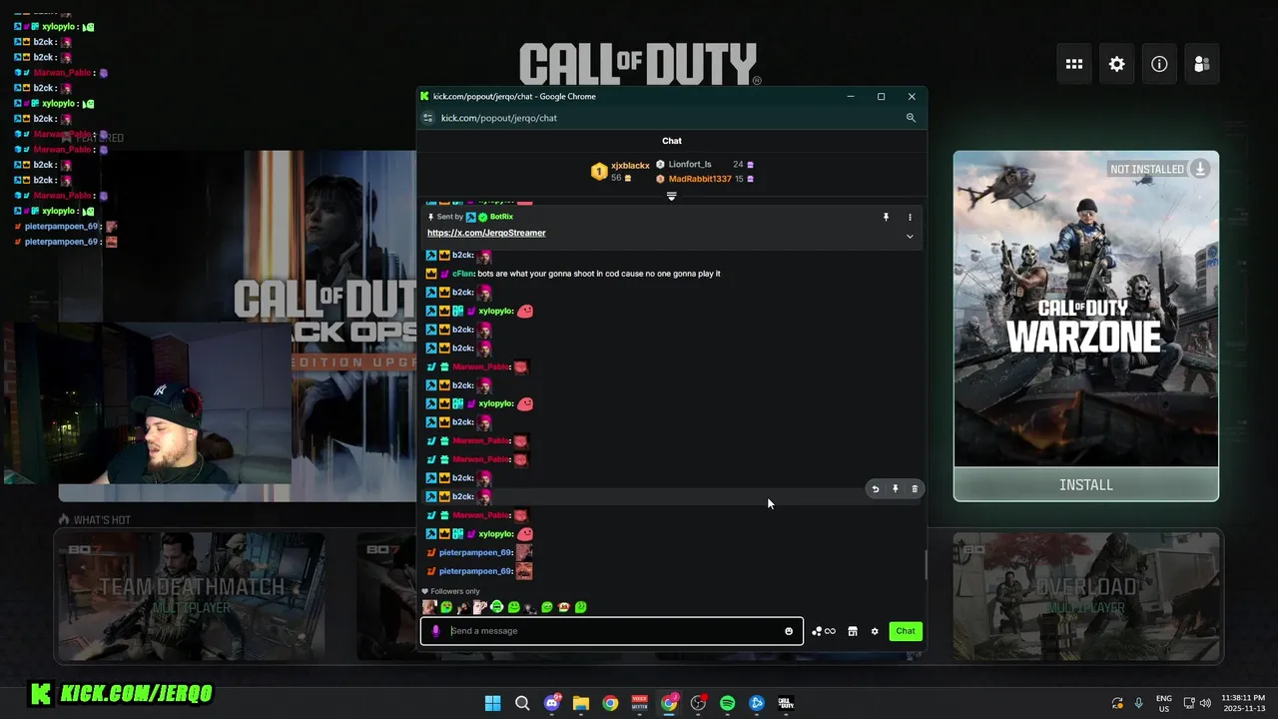Open OBS Studio from taskbar
The image size is (1278, 719).
[698, 703]
